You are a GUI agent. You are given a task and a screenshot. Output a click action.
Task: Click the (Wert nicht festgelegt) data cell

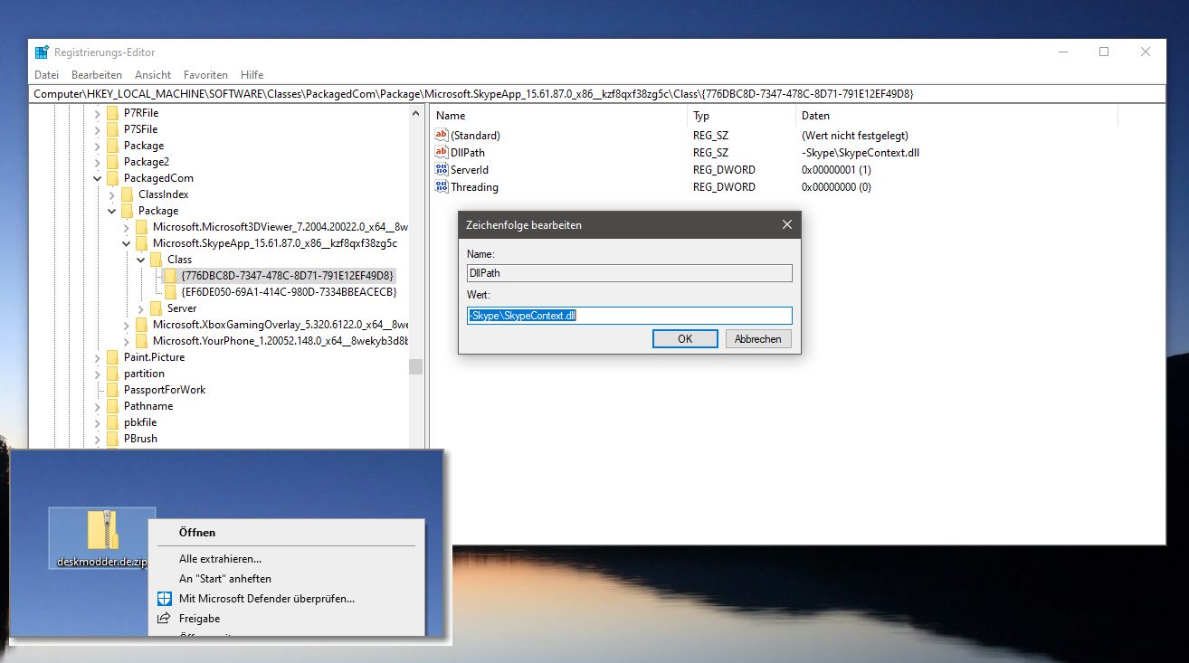pyautogui.click(x=855, y=136)
